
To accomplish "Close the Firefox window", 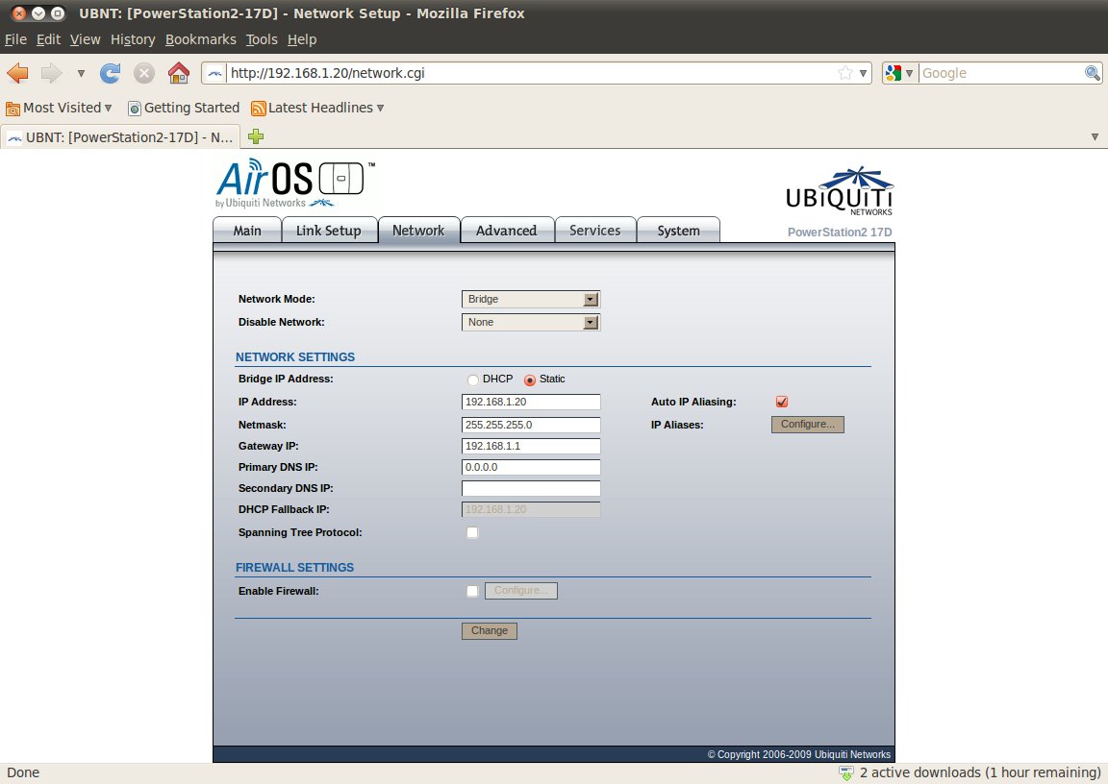I will tap(20, 13).
